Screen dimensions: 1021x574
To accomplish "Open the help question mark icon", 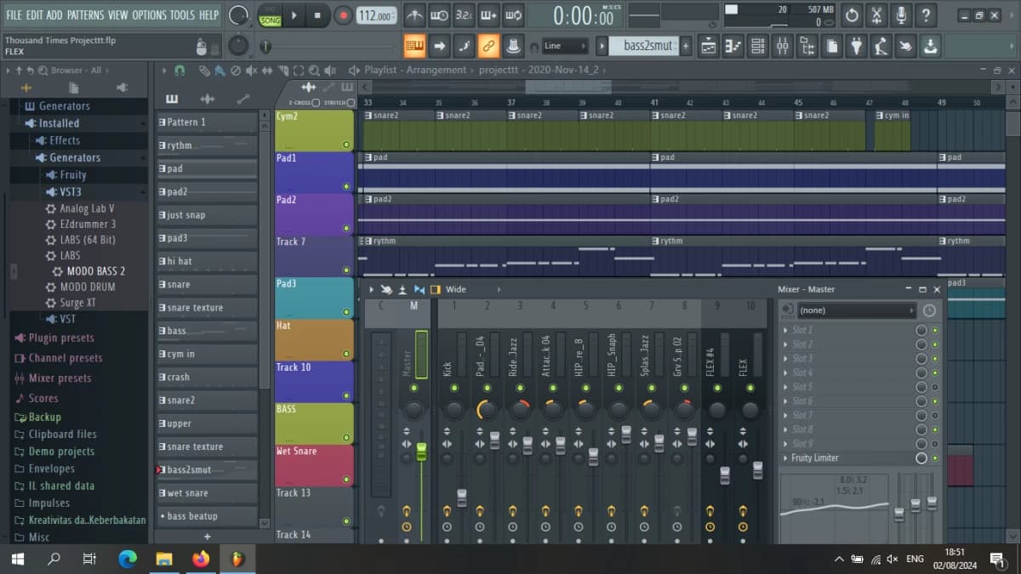I will 926,15.
